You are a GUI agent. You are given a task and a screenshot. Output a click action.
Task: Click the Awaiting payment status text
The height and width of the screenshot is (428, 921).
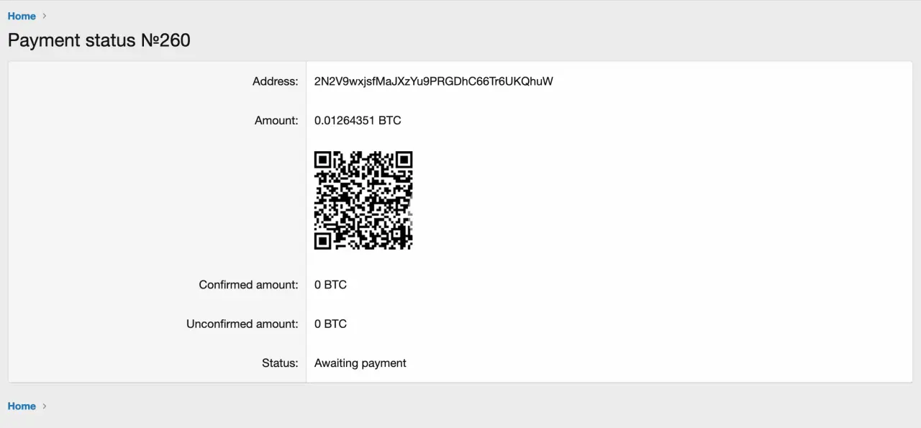(360, 363)
